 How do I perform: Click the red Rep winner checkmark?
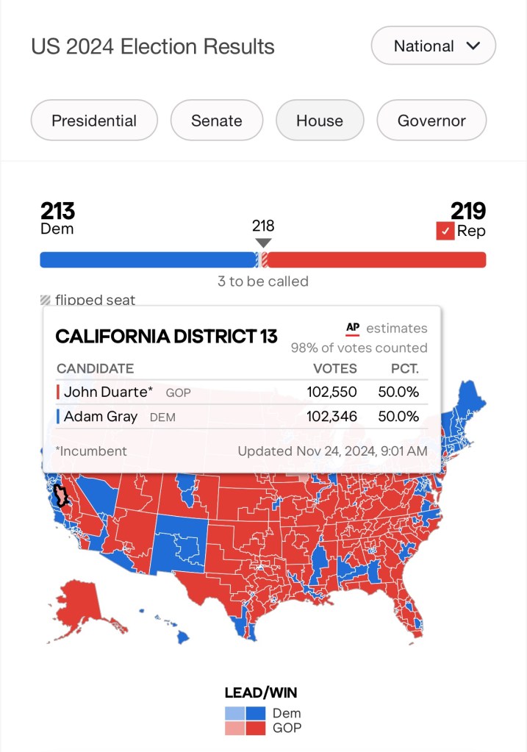coord(445,231)
